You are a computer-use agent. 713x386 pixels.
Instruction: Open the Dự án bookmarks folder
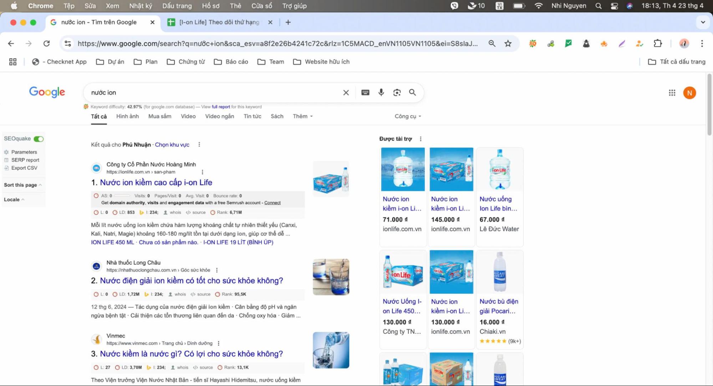click(x=110, y=62)
